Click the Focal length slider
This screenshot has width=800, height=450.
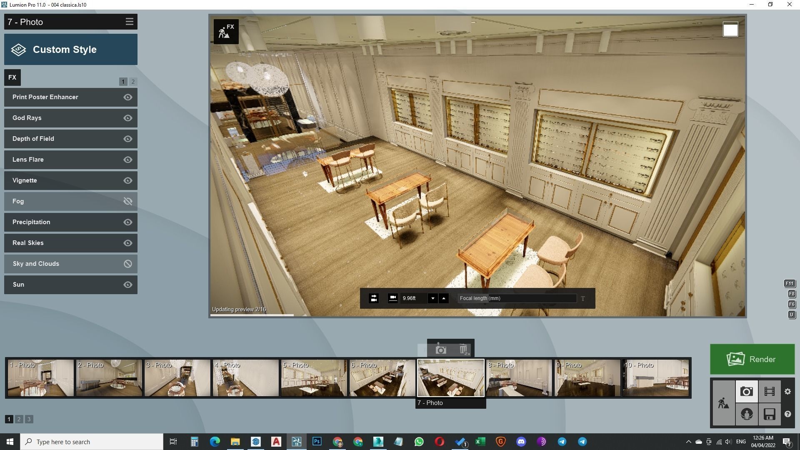click(x=517, y=298)
